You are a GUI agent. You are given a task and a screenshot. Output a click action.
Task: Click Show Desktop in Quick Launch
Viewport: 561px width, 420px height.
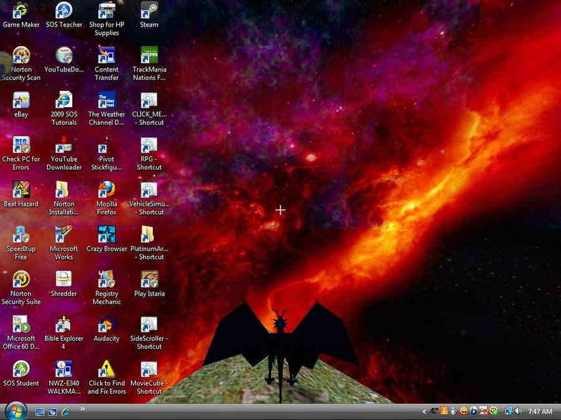click(40, 412)
